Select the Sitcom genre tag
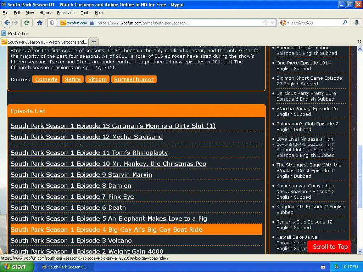 (x=97, y=79)
